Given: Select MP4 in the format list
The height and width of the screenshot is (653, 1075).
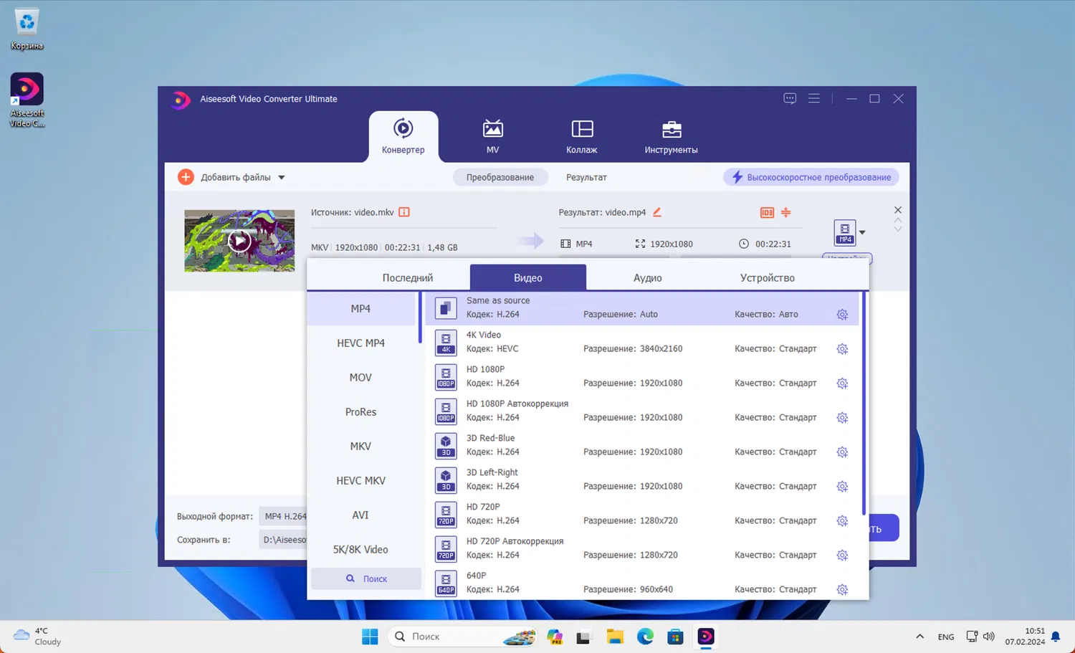Looking at the screenshot, I should click(x=360, y=308).
